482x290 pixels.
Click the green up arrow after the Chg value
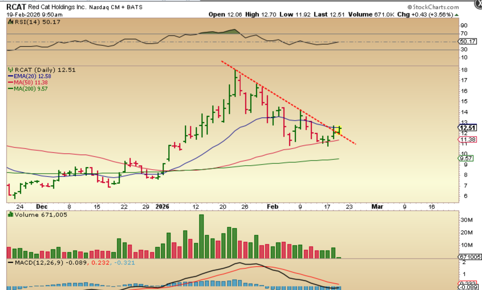point(457,15)
